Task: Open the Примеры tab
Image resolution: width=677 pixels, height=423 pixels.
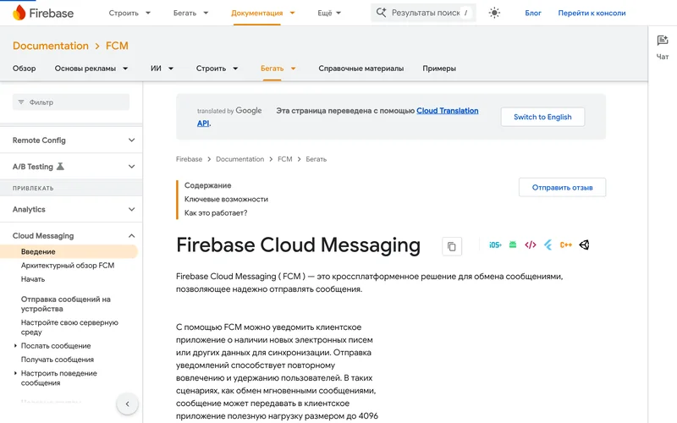Action: click(x=439, y=69)
